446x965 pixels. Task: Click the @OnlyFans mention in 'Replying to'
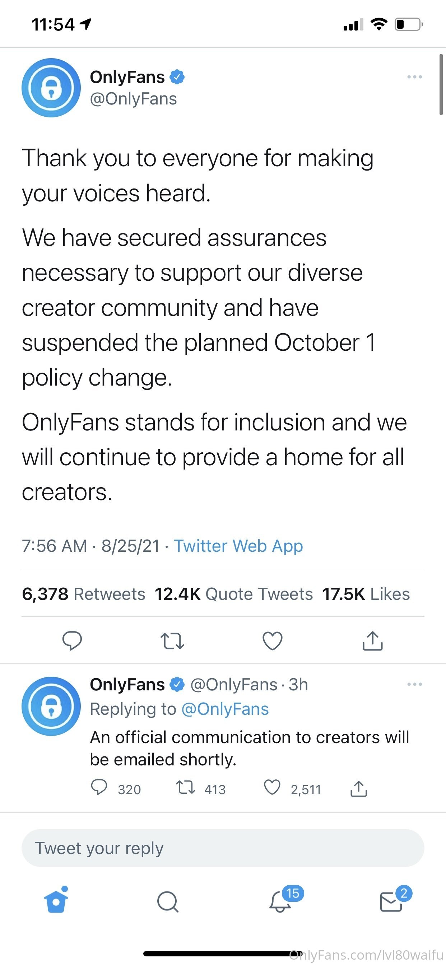pyautogui.click(x=225, y=709)
